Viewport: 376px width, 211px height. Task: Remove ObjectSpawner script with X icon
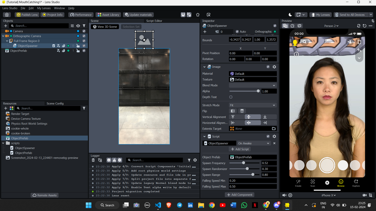coord(274,143)
